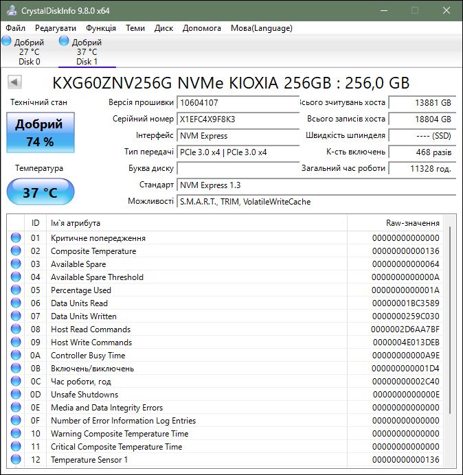Open the Функція menu
The image size is (463, 475).
(x=101, y=28)
